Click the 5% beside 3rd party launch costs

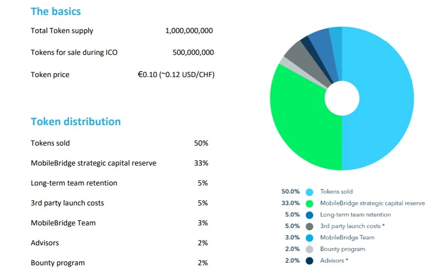[202, 203]
